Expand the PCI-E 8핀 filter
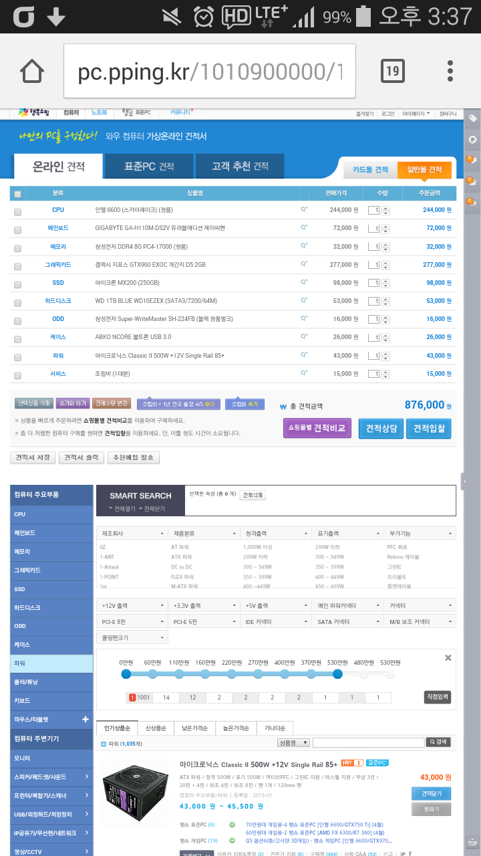Screen dimensions: 481x856 pos(132,622)
